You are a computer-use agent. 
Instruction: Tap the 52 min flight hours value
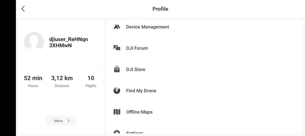click(x=33, y=78)
